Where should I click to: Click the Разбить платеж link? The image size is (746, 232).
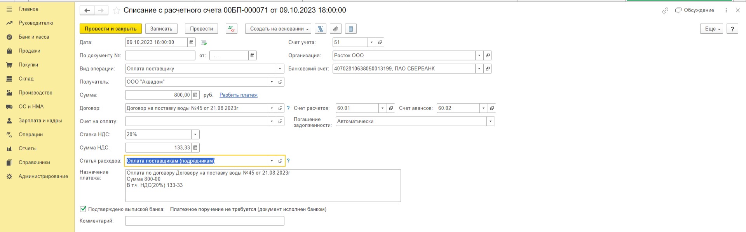coord(239,95)
